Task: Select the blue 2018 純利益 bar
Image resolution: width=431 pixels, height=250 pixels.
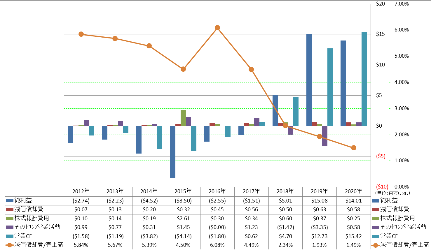Action: point(275,111)
